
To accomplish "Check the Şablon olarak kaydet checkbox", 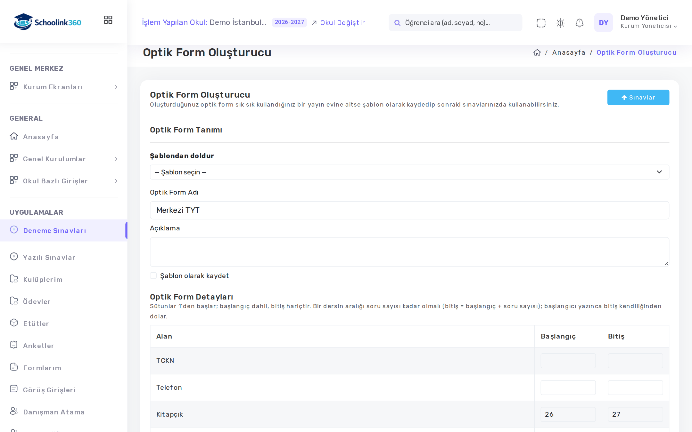I will coord(153,276).
